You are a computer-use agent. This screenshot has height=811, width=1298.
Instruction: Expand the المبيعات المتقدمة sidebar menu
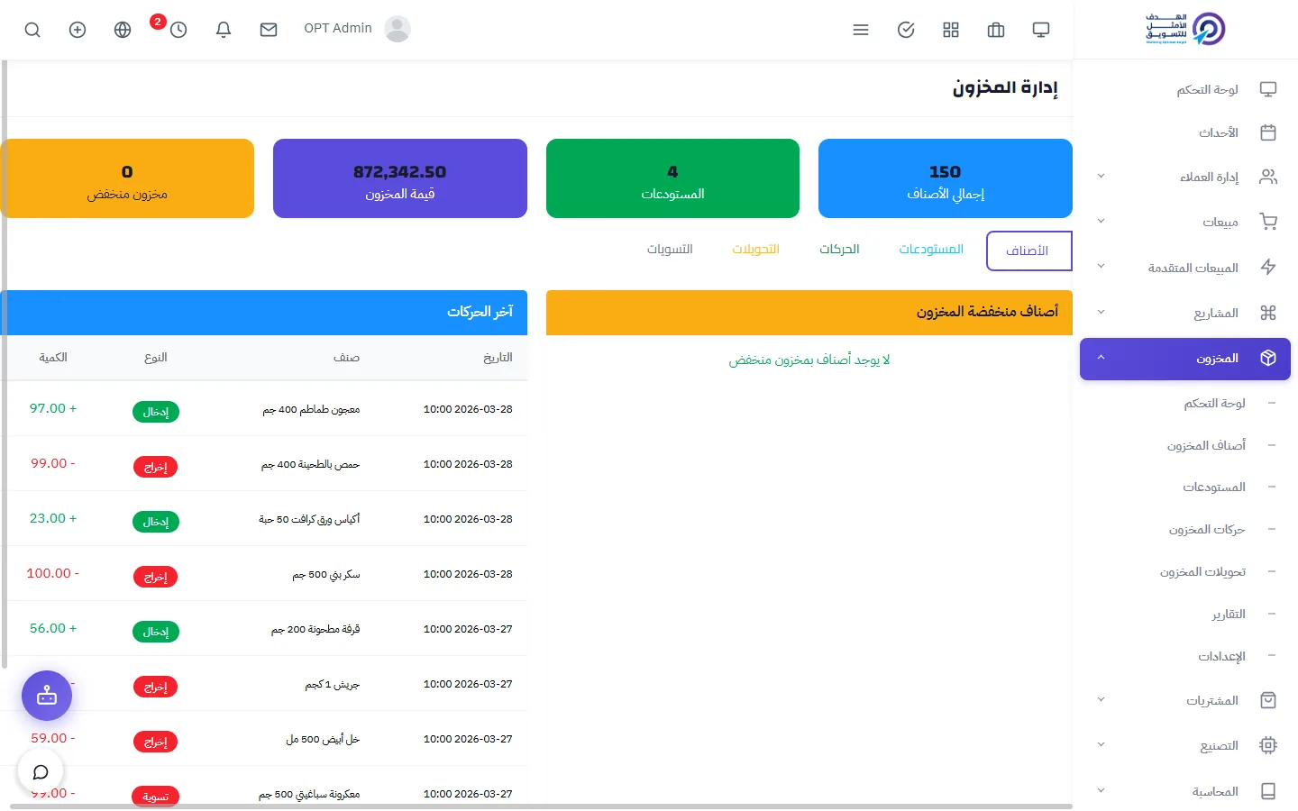(x=1185, y=268)
